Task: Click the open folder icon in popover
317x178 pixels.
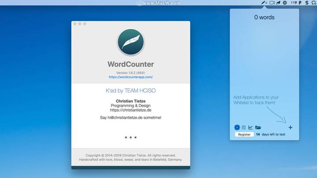Action: point(258,127)
